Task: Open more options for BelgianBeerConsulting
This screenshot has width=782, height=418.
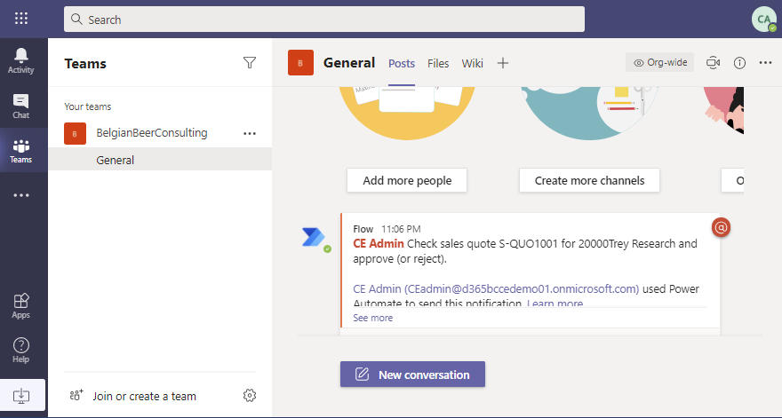Action: pos(250,133)
